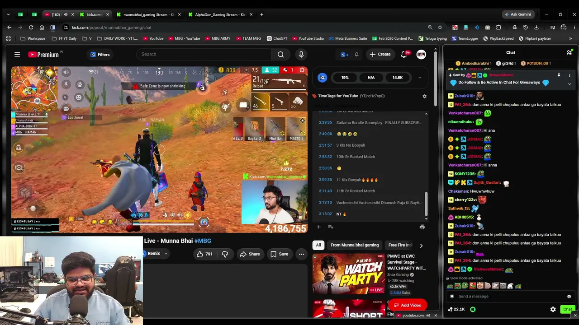This screenshot has width=579, height=325.
Task: Select the Free Fire chip
Action: coord(400,245)
